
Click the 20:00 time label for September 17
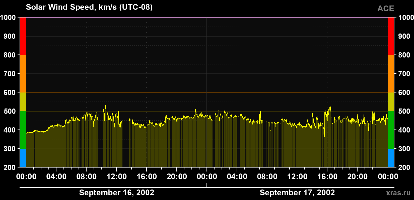[357, 176]
